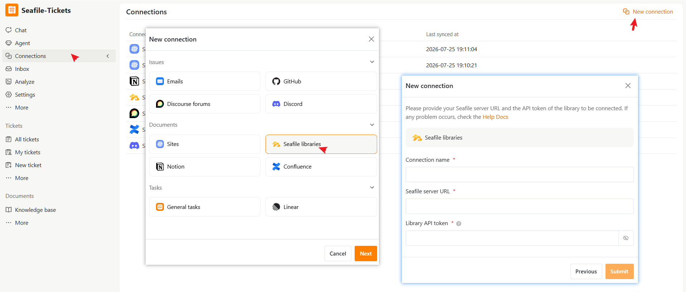Click the Seafile-Tickets logo icon
686x292 pixels.
click(12, 10)
